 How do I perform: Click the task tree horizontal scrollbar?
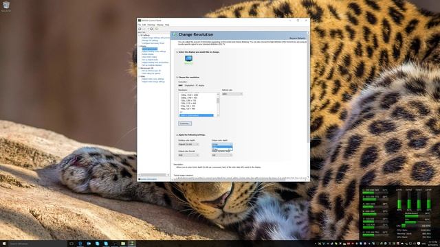click(x=153, y=175)
